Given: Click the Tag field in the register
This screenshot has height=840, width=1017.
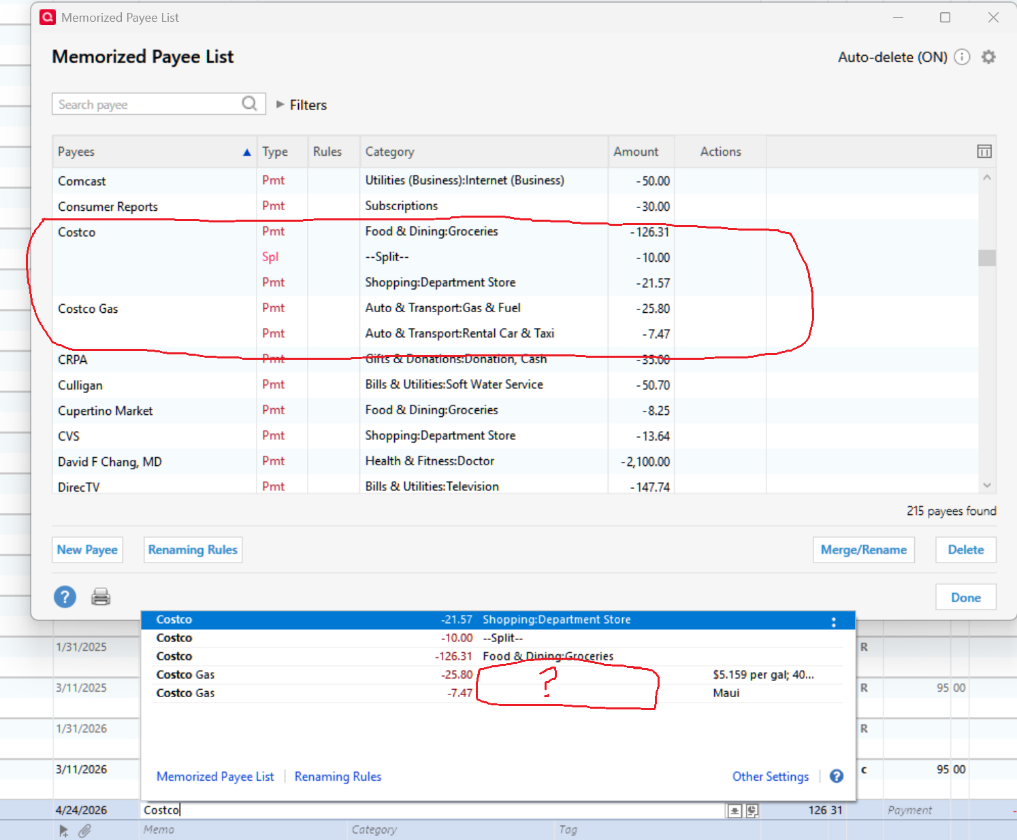Looking at the screenshot, I should (657, 830).
